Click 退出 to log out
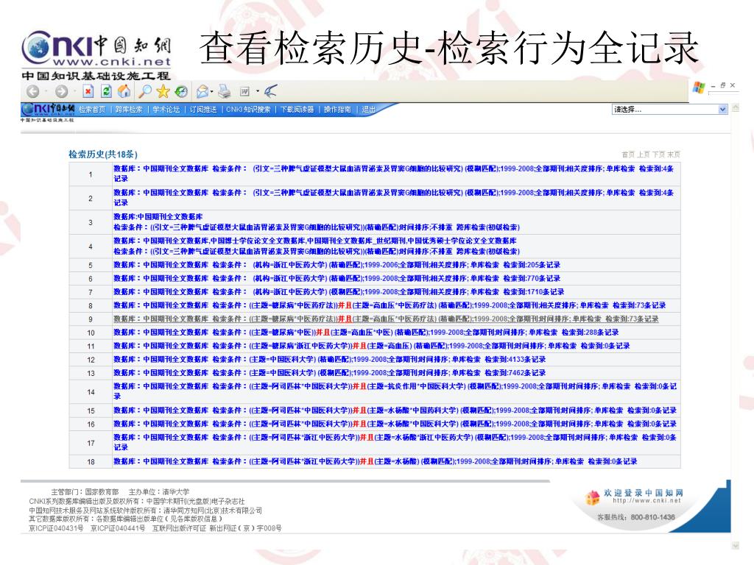 (x=368, y=110)
